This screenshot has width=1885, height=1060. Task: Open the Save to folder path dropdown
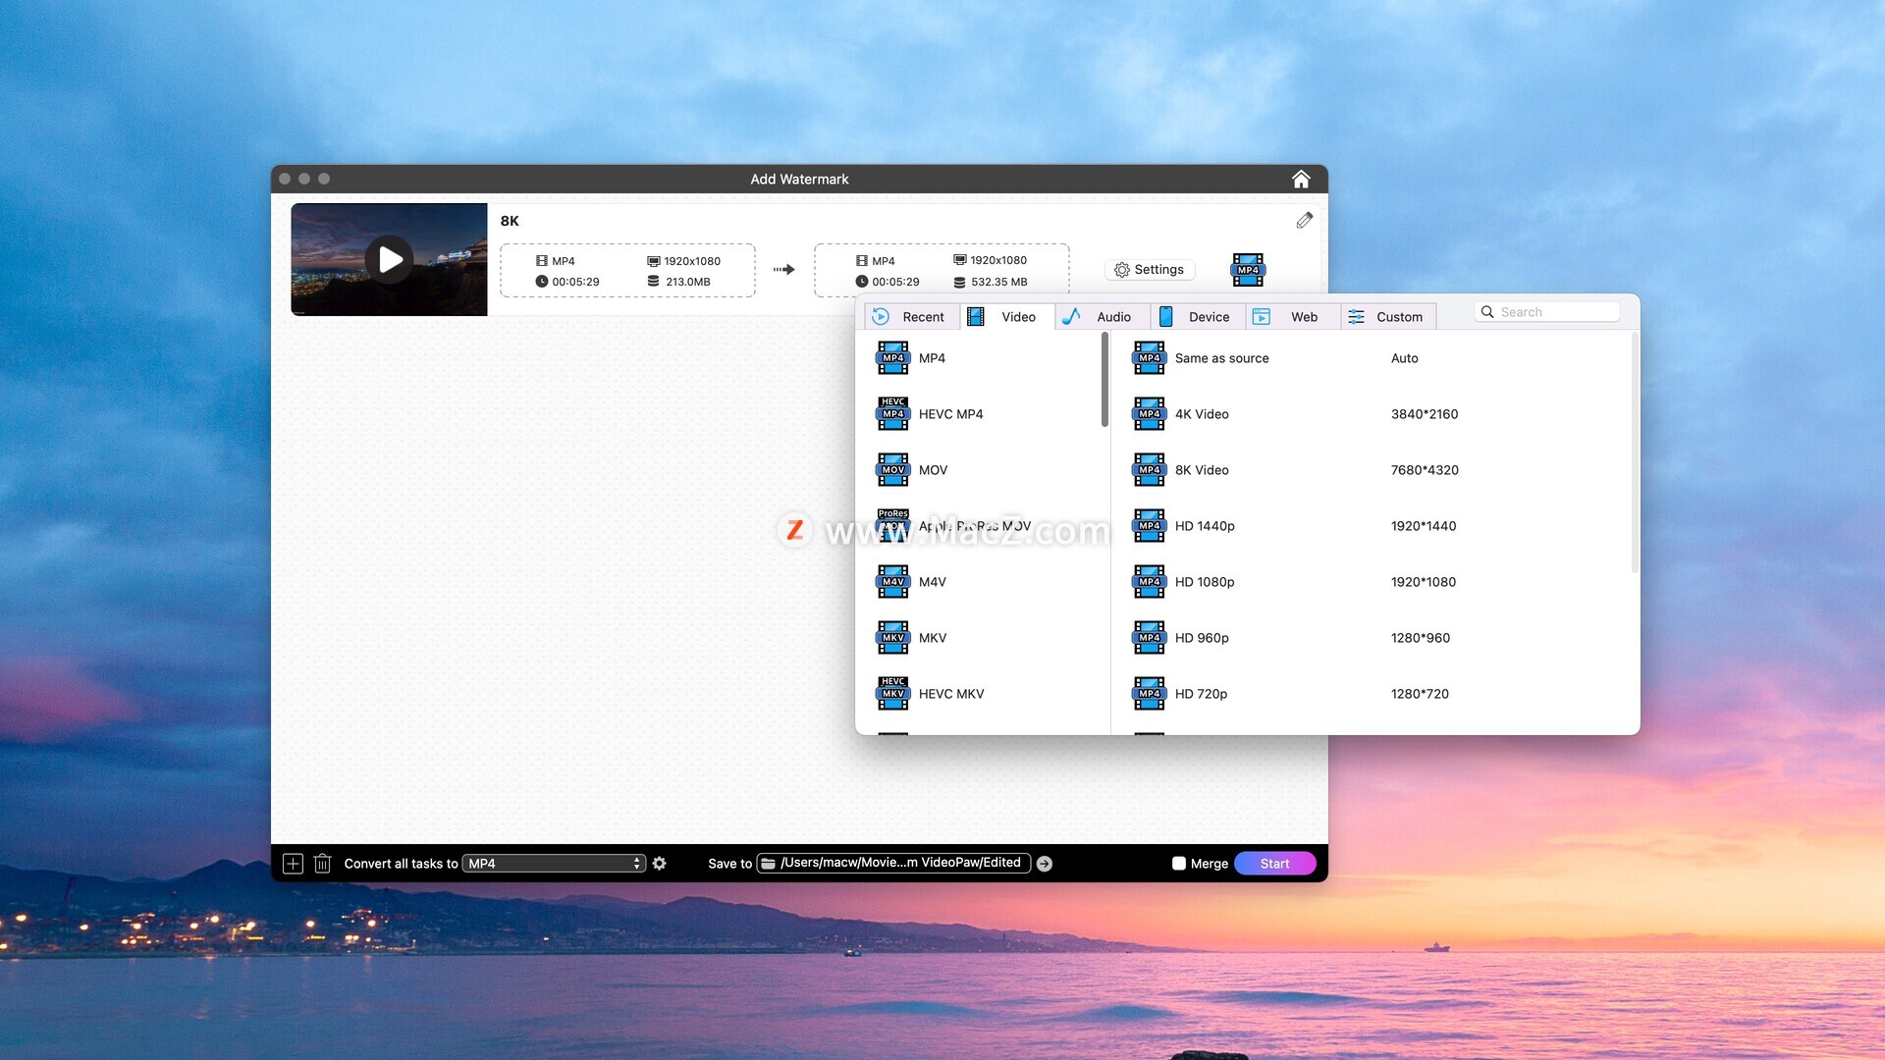point(892,863)
